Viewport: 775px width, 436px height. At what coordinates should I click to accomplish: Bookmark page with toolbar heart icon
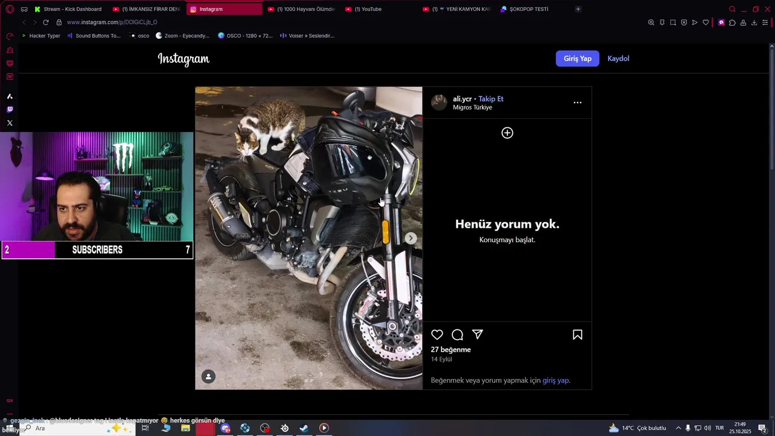tap(705, 22)
